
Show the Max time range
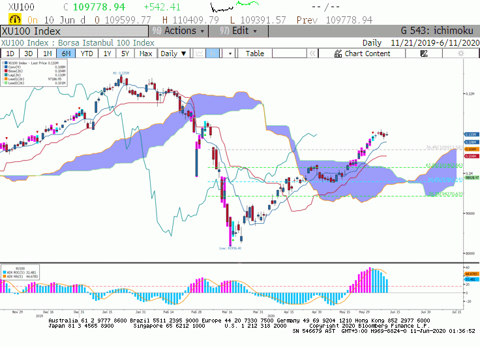pos(145,54)
